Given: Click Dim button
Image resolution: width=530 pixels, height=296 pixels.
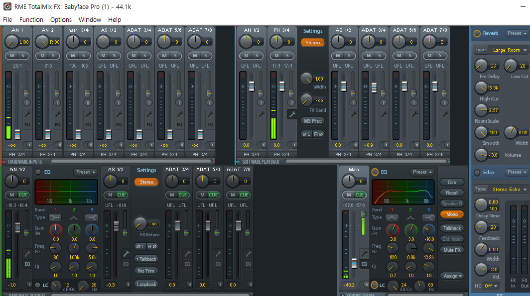Looking at the screenshot, I should click(452, 182).
